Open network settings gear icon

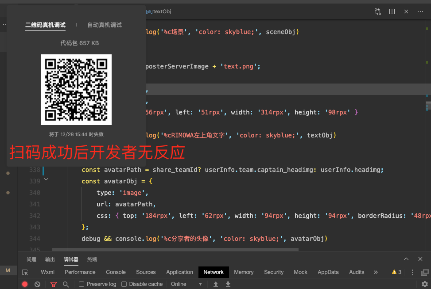click(x=425, y=284)
